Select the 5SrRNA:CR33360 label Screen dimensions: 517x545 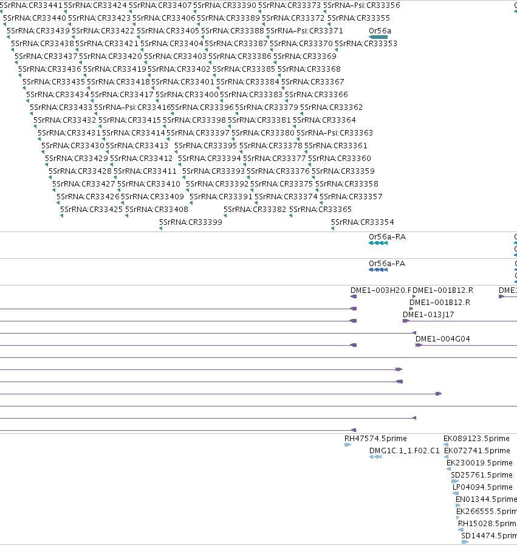[340, 159]
